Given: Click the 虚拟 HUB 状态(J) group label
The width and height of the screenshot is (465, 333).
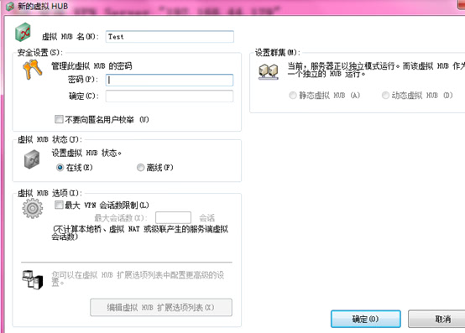Looking at the screenshot, I should tap(50, 139).
